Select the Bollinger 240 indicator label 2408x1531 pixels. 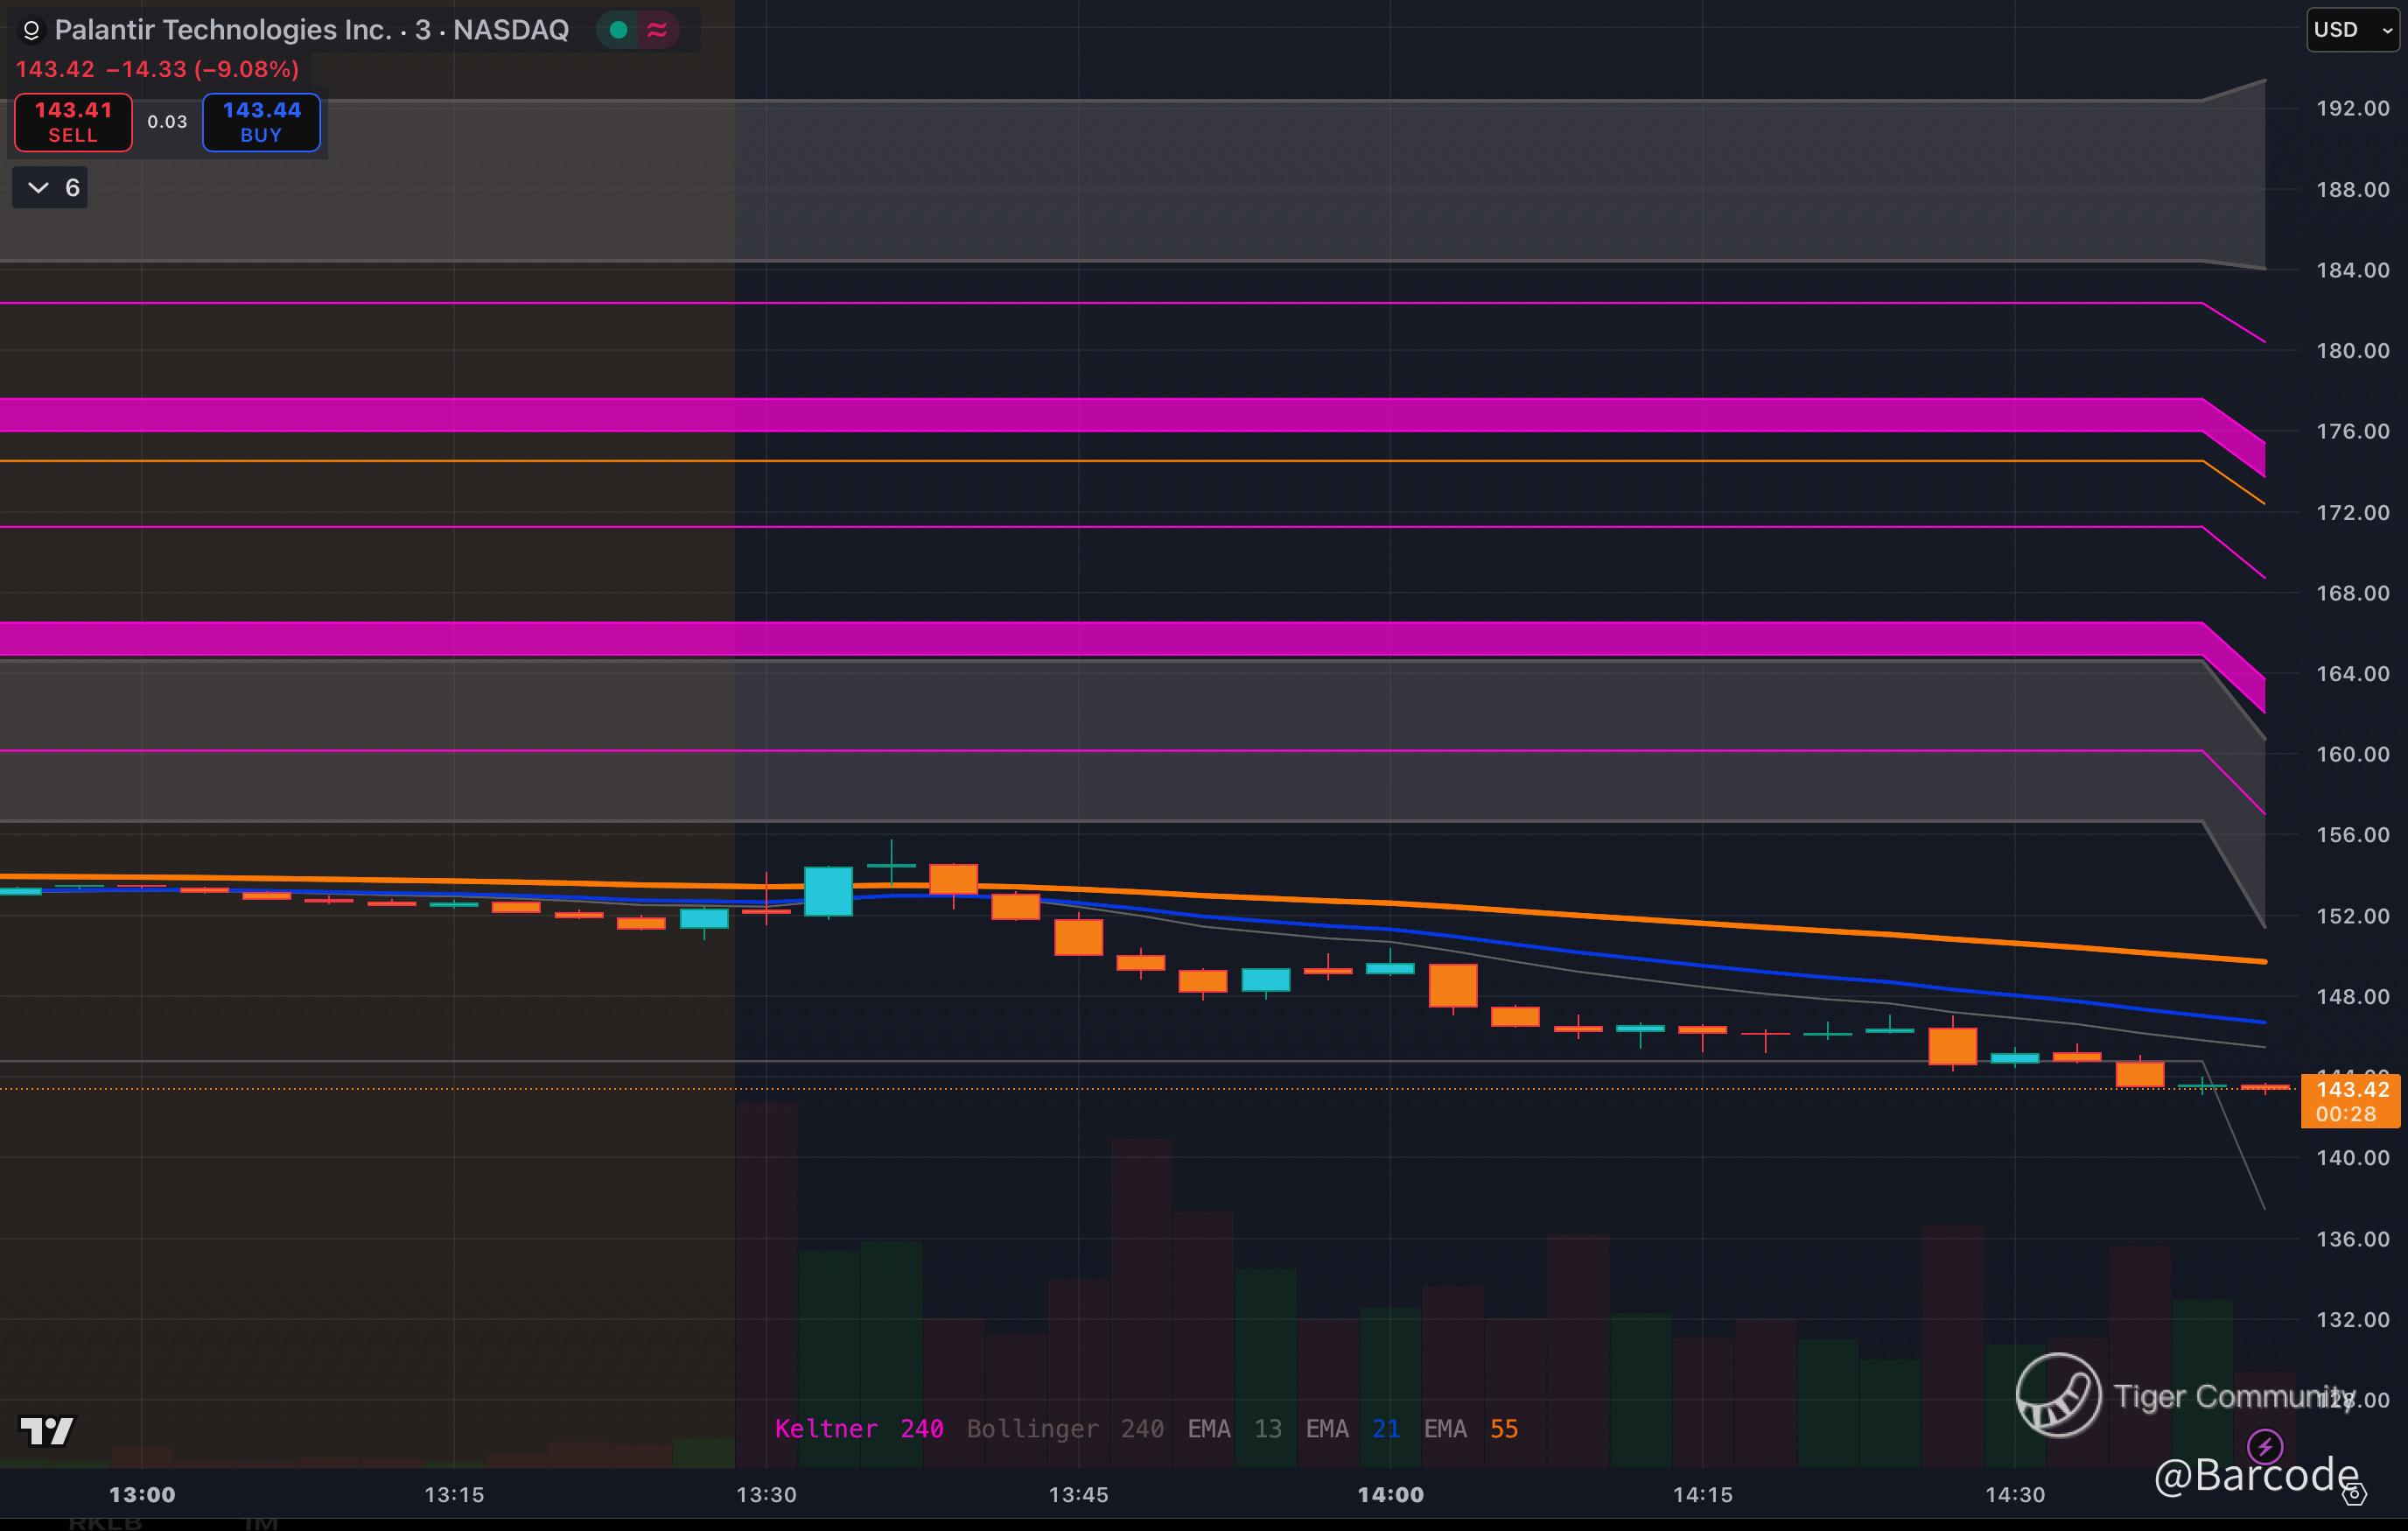coord(1064,1429)
